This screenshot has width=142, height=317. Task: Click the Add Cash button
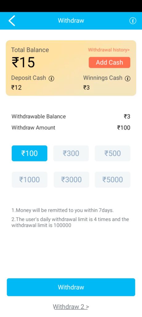(x=109, y=63)
